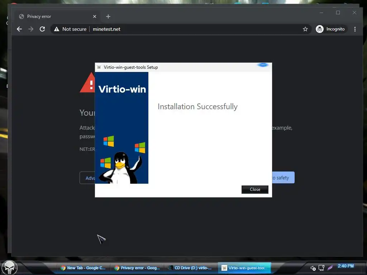
Task: Click the network tray icon
Action: (x=321, y=268)
